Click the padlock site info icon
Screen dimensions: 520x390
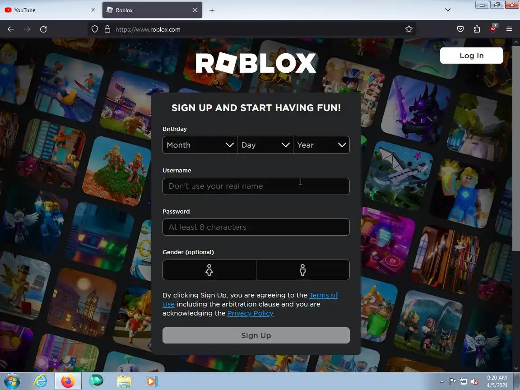(107, 29)
